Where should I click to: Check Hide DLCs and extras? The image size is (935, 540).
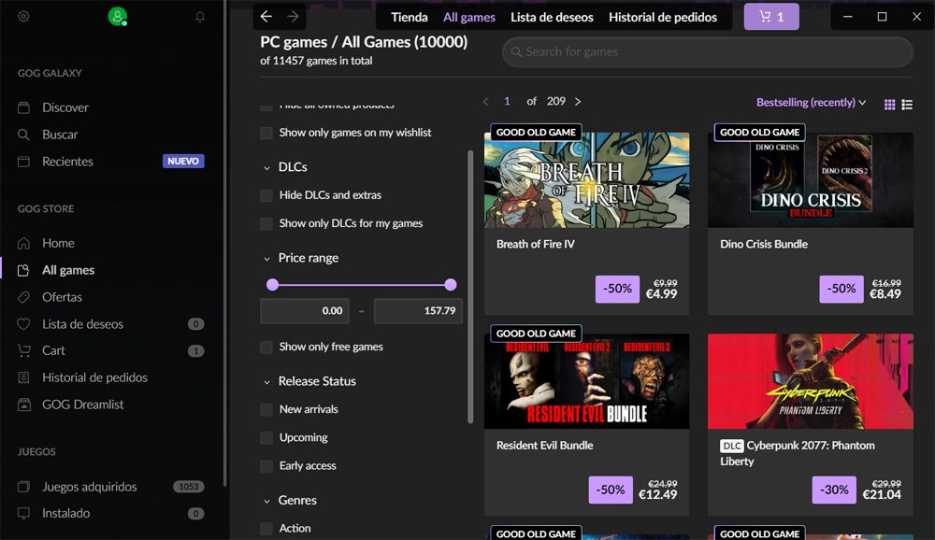266,195
